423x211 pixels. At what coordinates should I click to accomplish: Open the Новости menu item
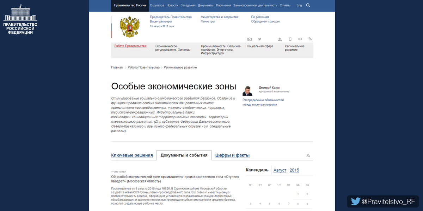tap(172, 6)
